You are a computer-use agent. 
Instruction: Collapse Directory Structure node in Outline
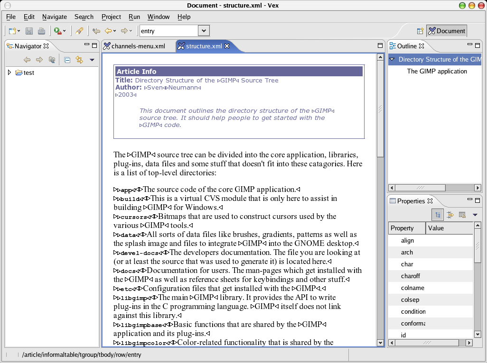392,59
